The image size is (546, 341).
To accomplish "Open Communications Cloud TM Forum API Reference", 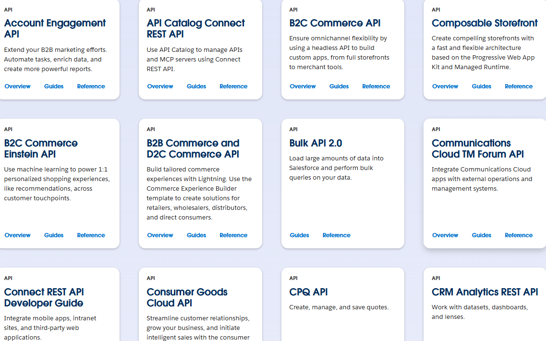I will coord(519,235).
